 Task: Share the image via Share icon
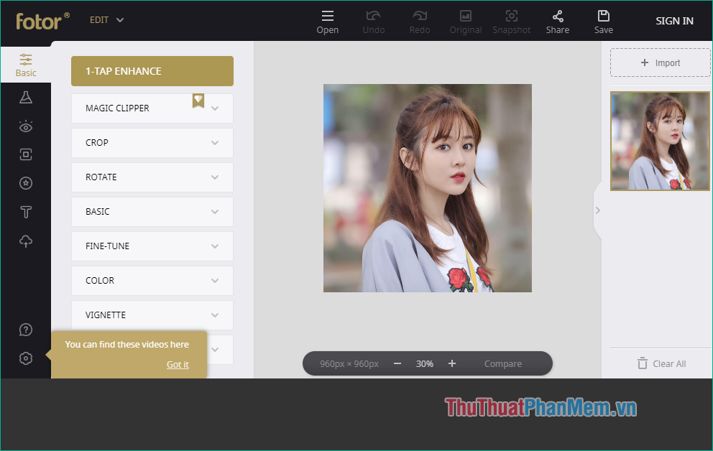(x=558, y=20)
